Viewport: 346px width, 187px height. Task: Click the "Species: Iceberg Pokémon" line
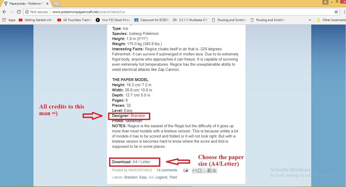135,34
